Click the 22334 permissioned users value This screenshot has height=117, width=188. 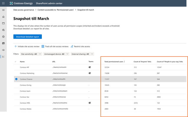coord(107,67)
